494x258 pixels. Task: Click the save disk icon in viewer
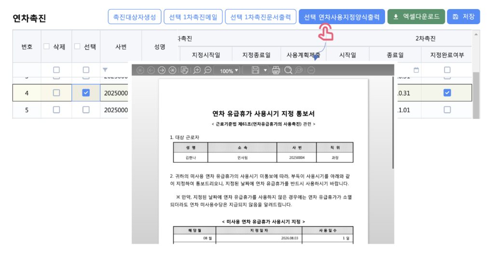pyautogui.click(x=256, y=70)
